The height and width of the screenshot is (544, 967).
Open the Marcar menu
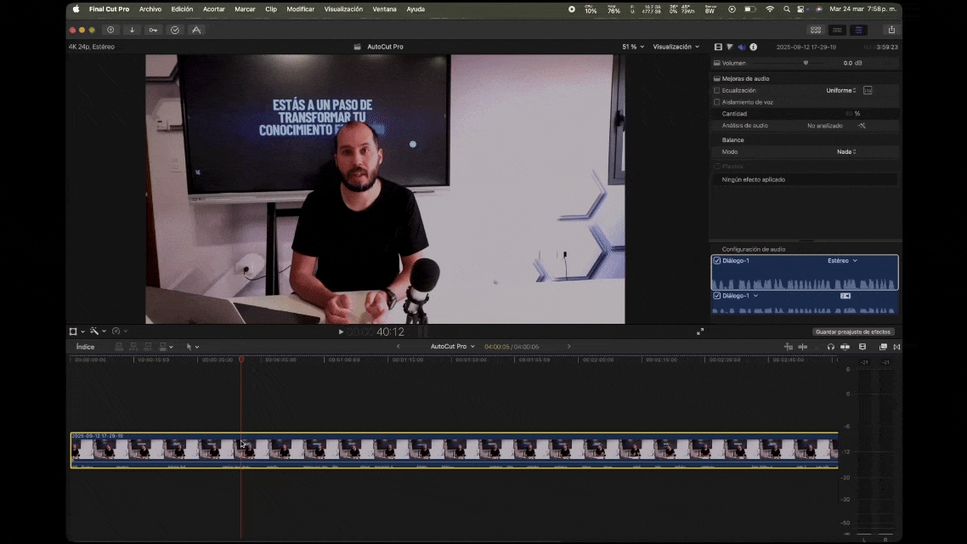[x=244, y=8]
